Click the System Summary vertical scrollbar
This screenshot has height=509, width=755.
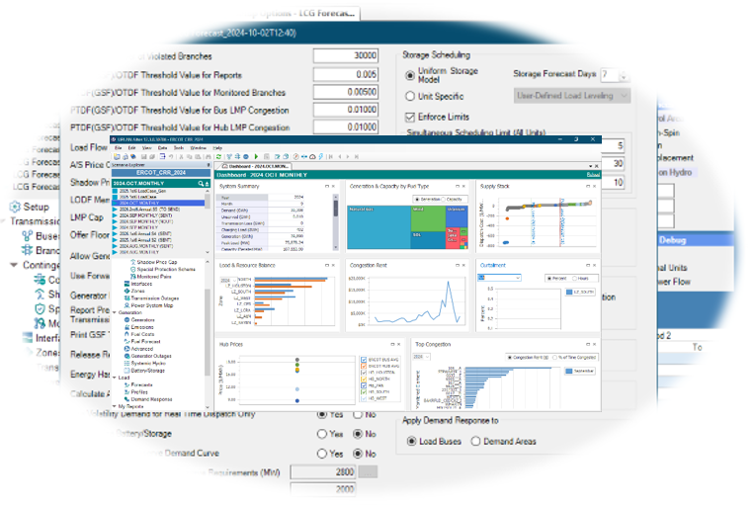[x=336, y=221]
